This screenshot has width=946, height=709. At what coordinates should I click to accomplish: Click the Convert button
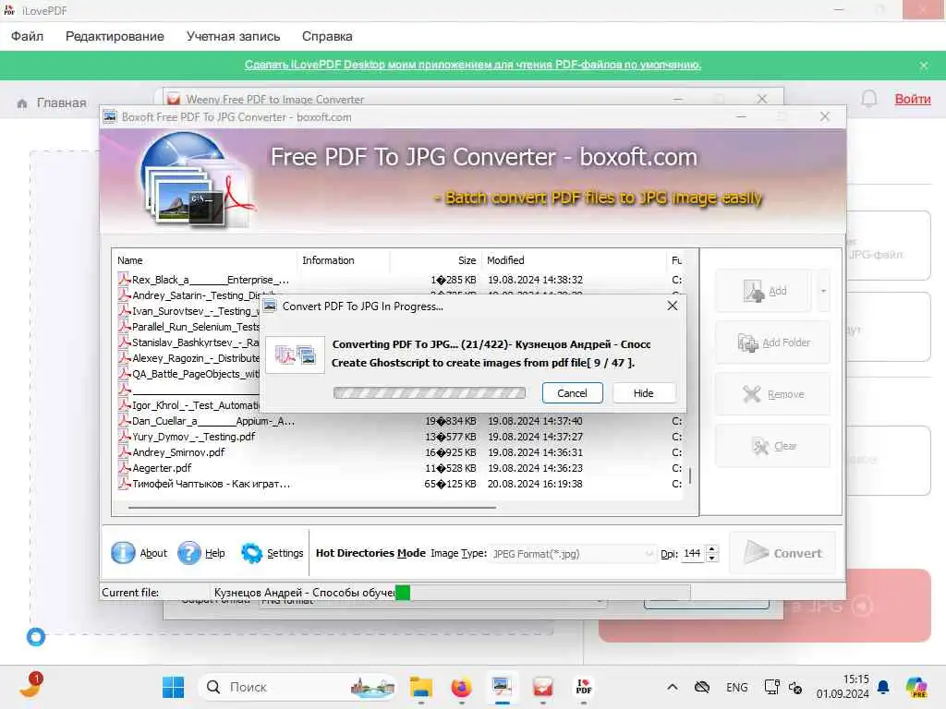click(782, 553)
